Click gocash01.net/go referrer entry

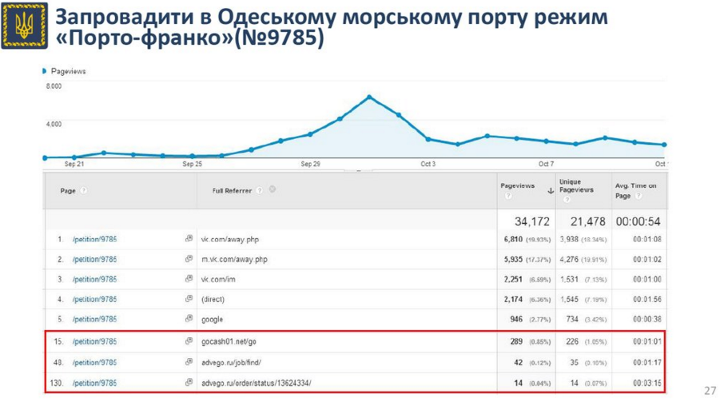pyautogui.click(x=229, y=341)
